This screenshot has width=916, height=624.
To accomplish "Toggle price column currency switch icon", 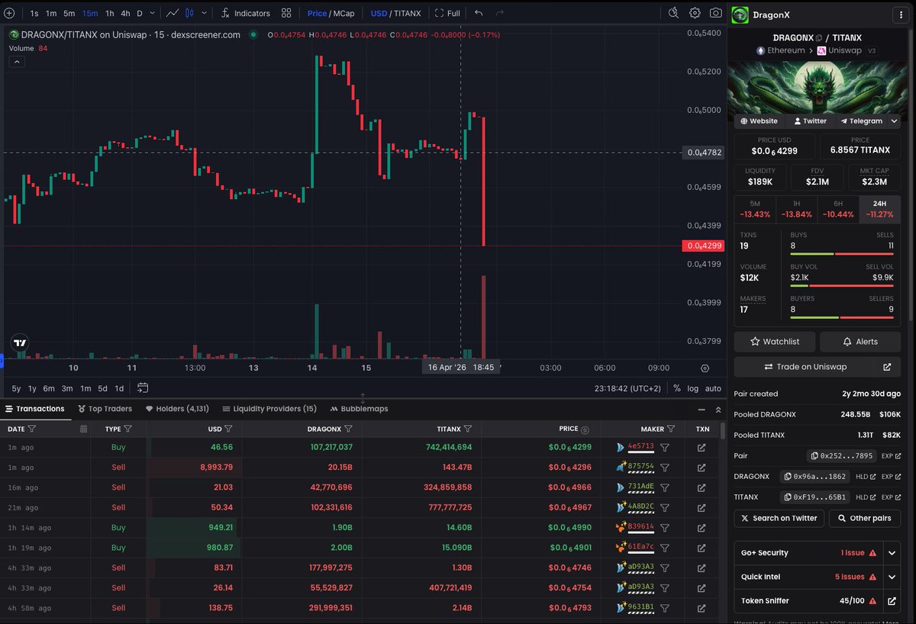I will click(x=585, y=429).
